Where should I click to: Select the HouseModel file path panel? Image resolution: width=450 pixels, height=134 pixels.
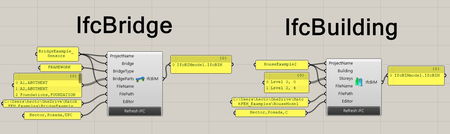[x=270, y=102]
